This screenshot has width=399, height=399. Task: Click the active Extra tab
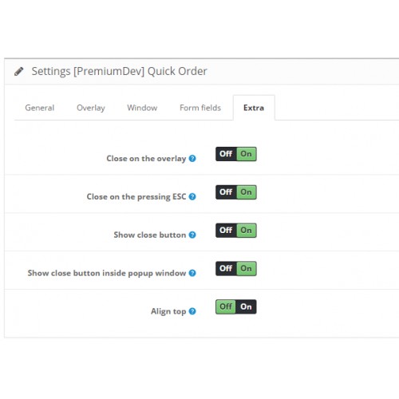coord(254,108)
